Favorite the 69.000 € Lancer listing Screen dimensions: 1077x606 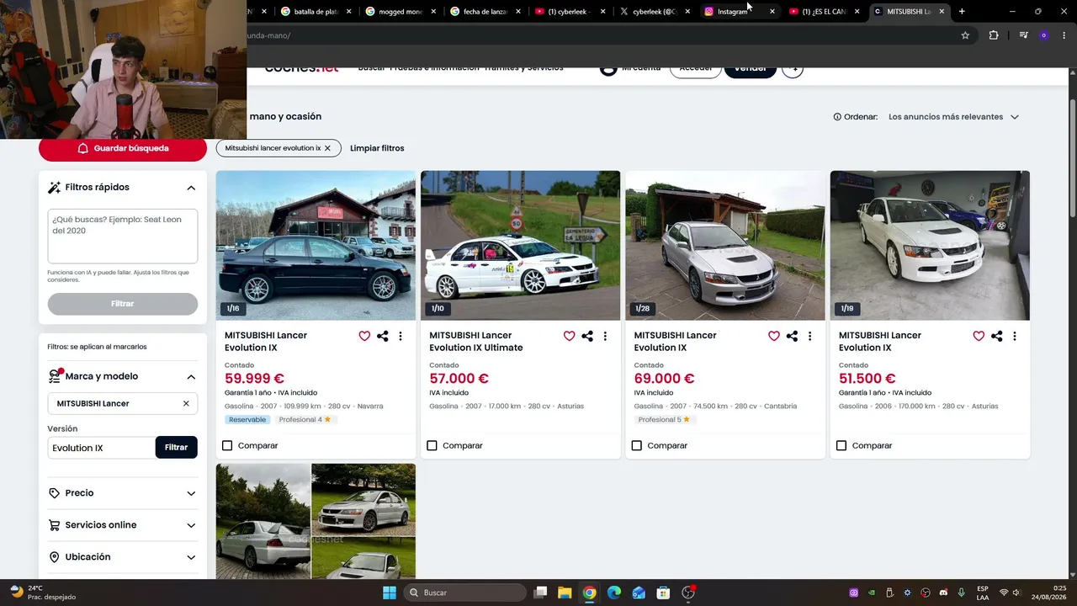click(774, 336)
